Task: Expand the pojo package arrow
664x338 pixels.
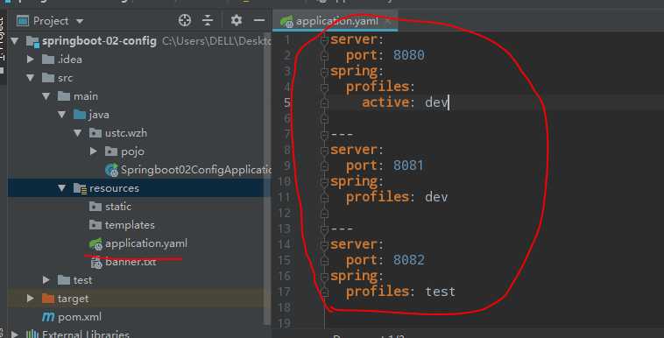Action: pyautogui.click(x=94, y=151)
